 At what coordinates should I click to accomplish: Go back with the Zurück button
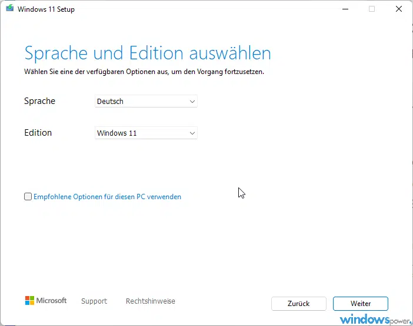299,304
